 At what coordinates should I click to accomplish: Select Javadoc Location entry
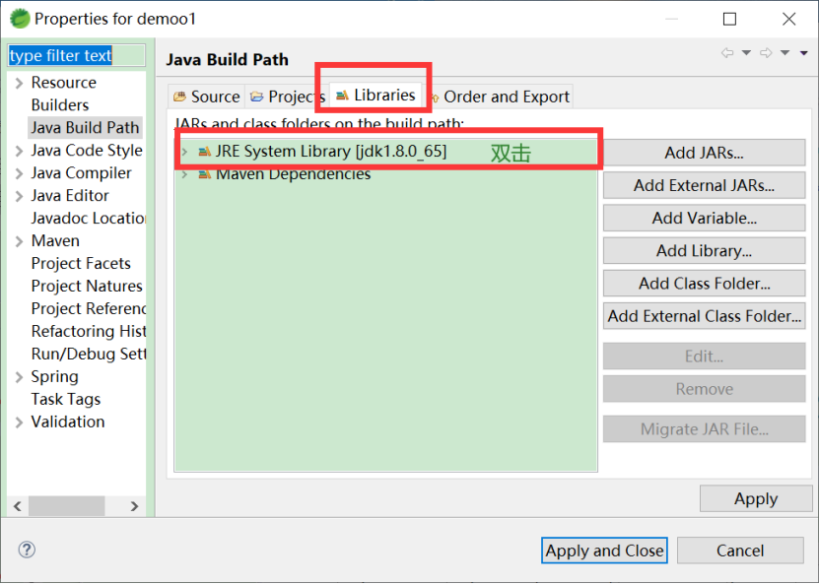coord(89,218)
